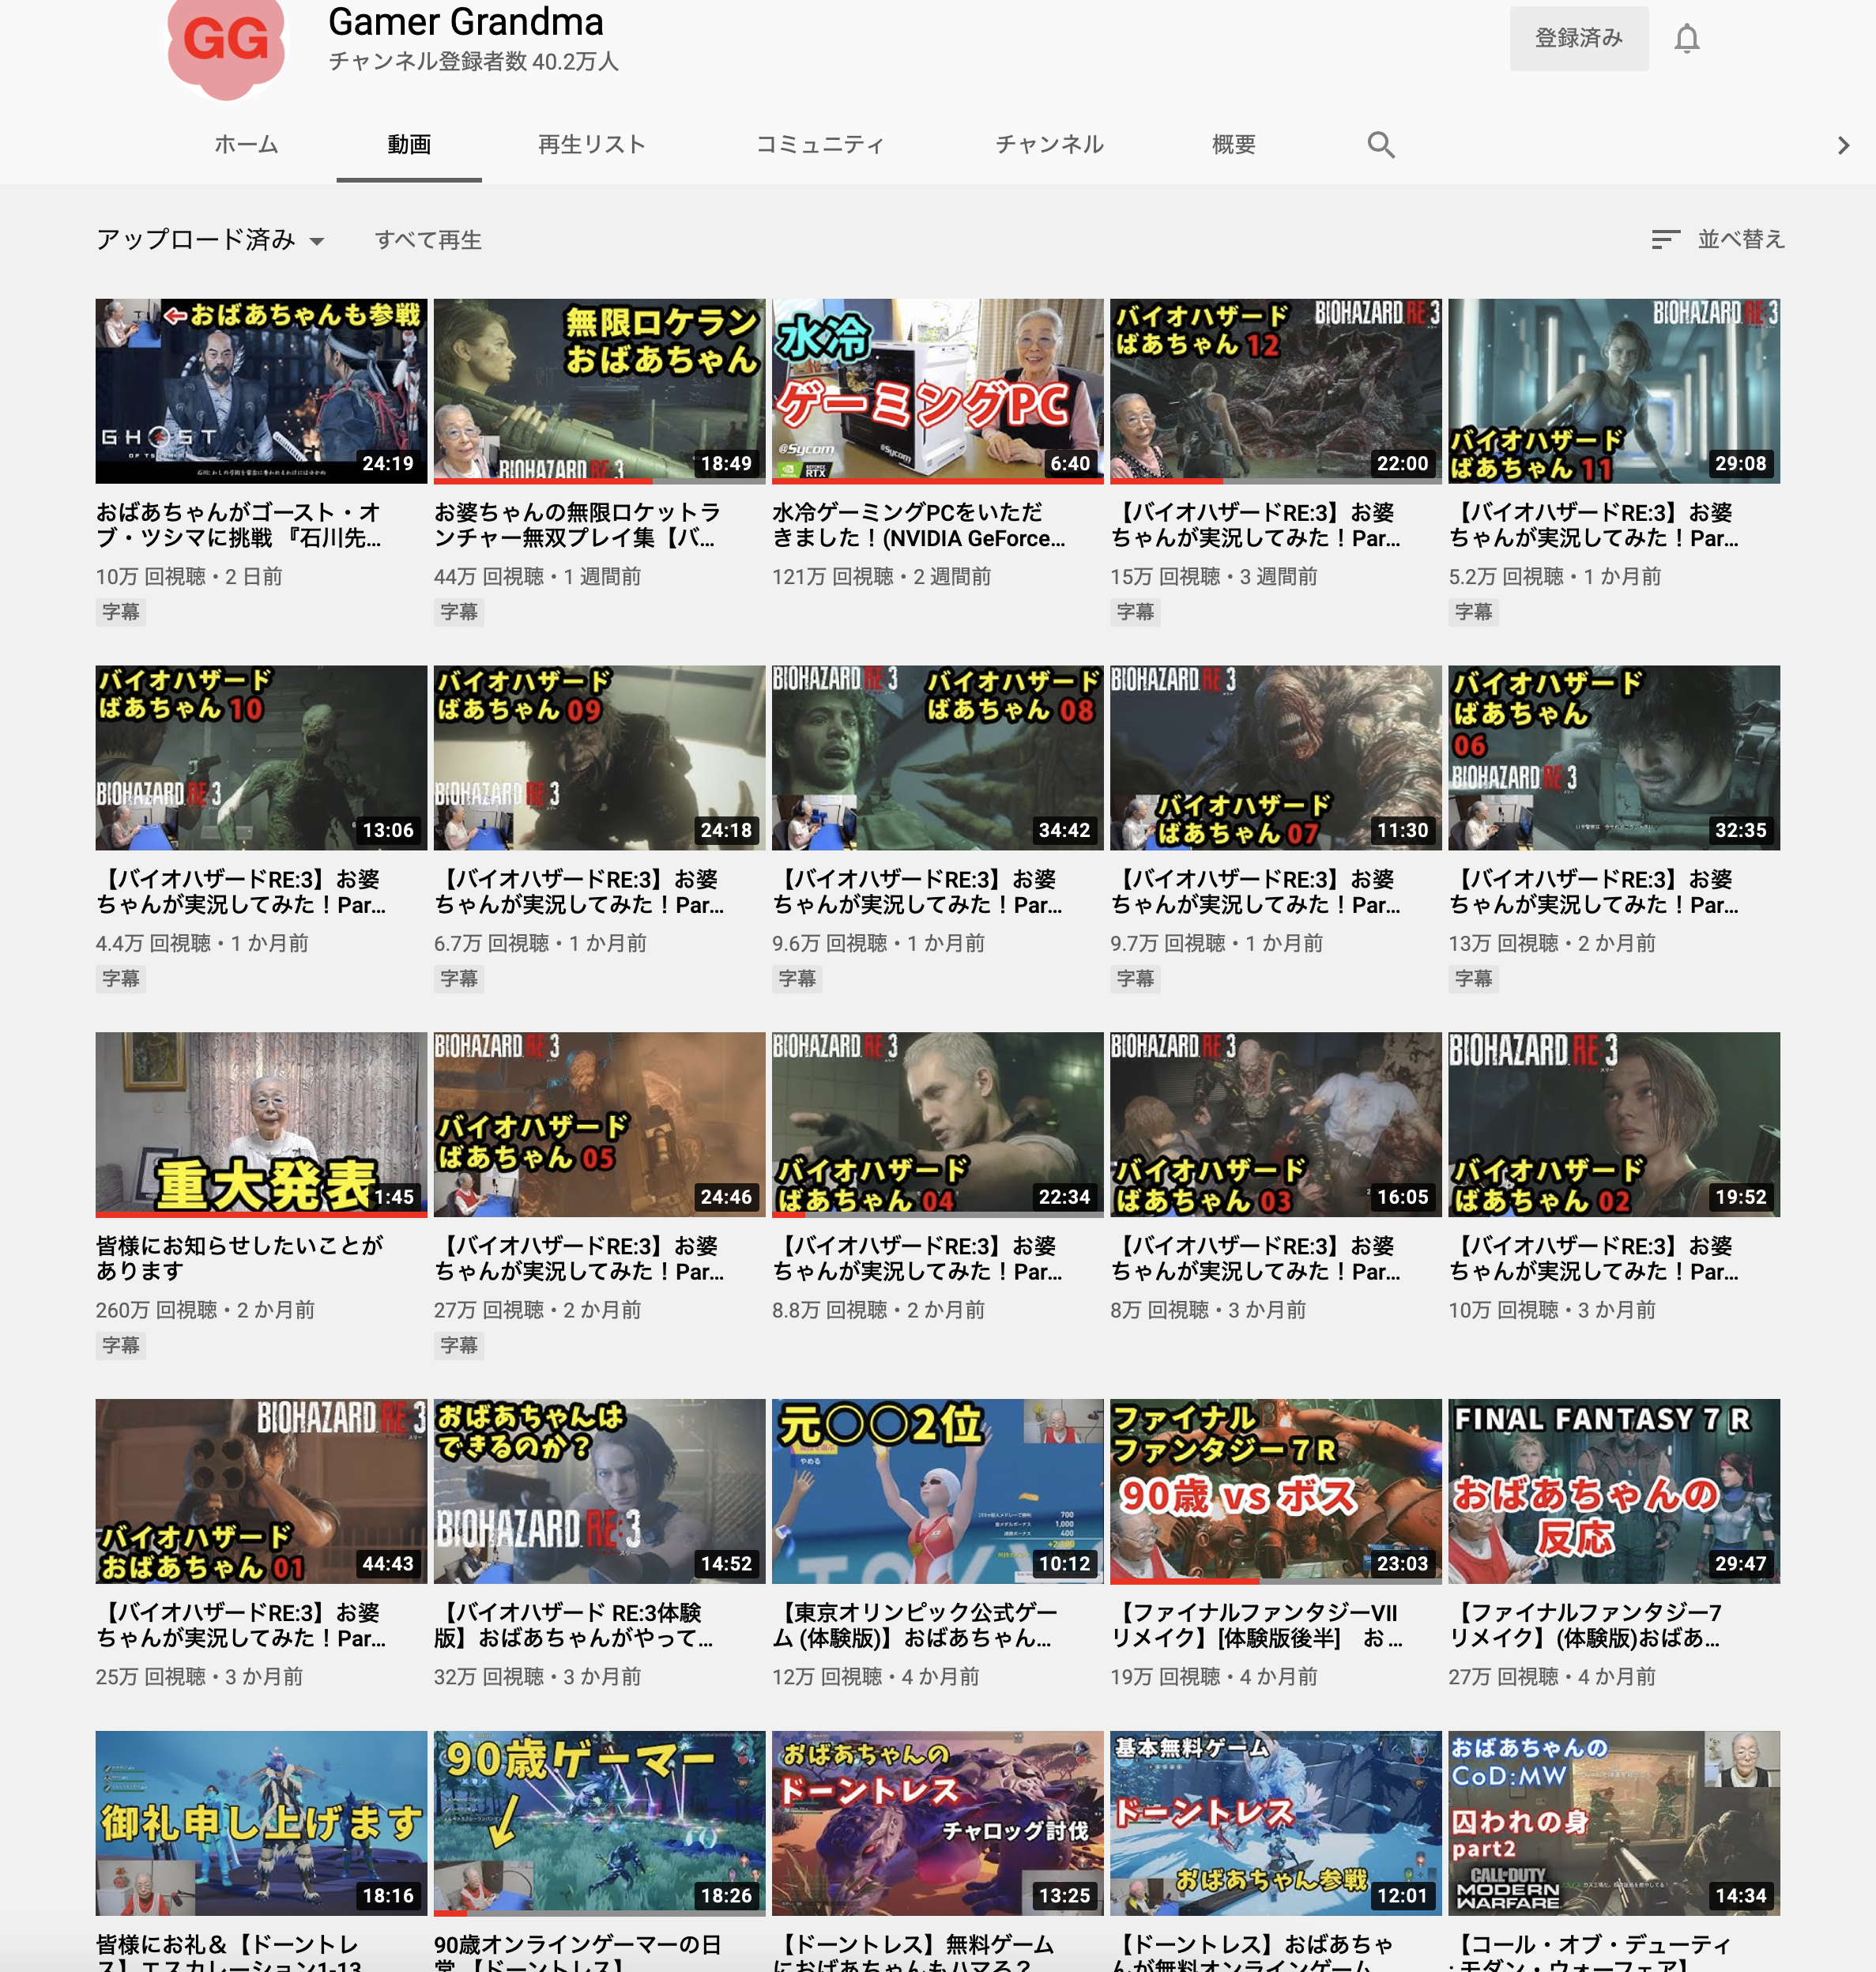Screen dimensions: 1876x1972
Task: Click the 24:19 duration badge on first thumbnail
Action: click(387, 464)
